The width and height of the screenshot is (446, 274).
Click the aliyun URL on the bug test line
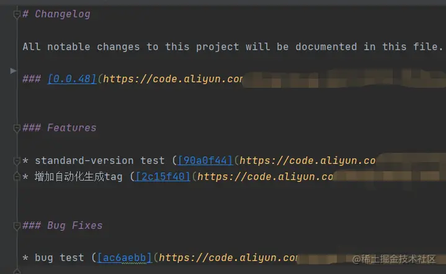pyautogui.click(x=228, y=258)
